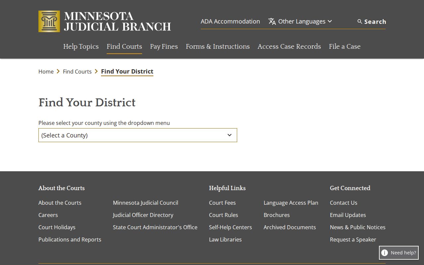Open the Court Rules link
The width and height of the screenshot is (424, 265).
pyautogui.click(x=224, y=215)
